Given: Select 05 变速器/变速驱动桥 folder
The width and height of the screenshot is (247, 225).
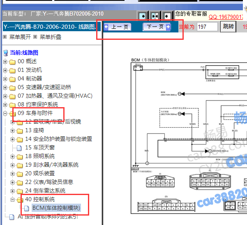Looking at the screenshot, I should pyautogui.click(x=44, y=87).
